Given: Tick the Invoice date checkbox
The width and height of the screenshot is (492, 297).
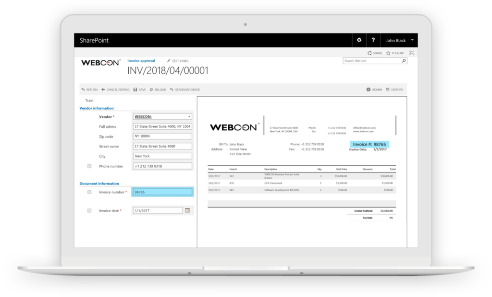Looking at the screenshot, I should (x=89, y=211).
